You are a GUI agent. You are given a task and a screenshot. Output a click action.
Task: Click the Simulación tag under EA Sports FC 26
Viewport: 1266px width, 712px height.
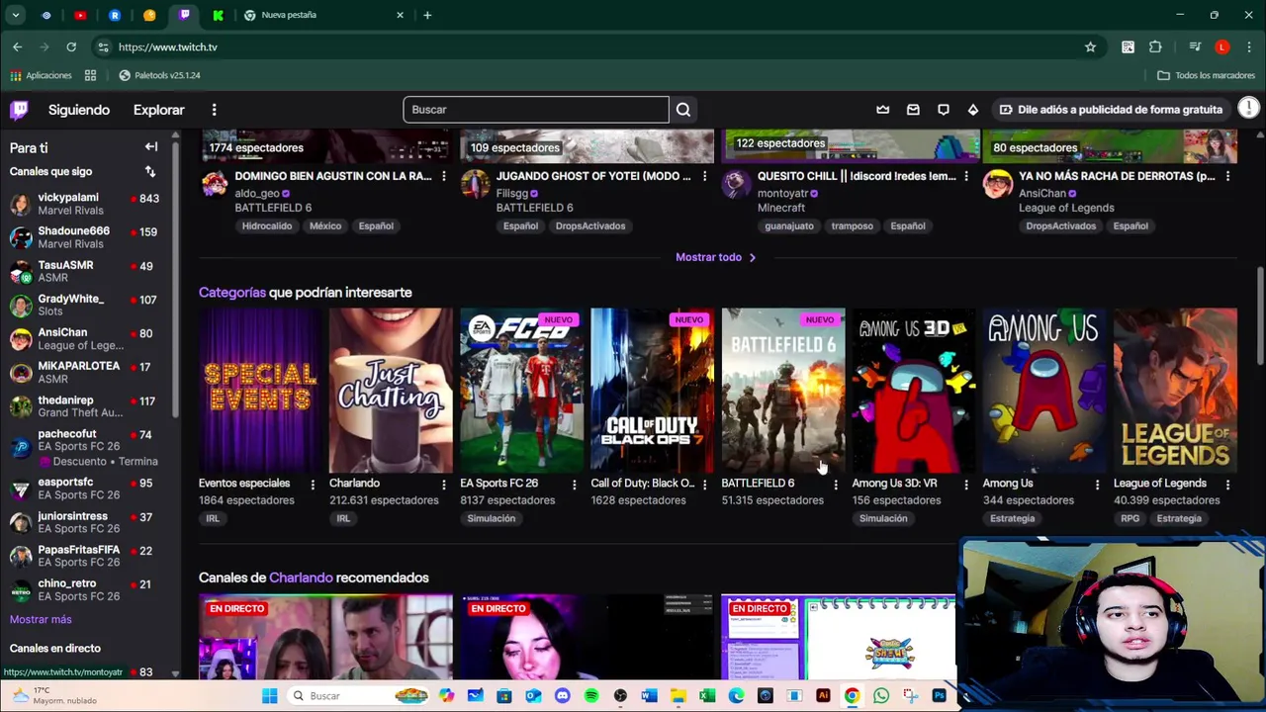click(492, 519)
